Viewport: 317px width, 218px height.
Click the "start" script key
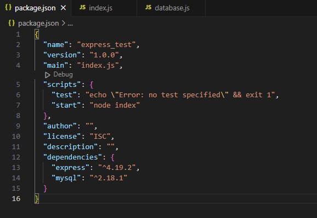tap(66, 105)
